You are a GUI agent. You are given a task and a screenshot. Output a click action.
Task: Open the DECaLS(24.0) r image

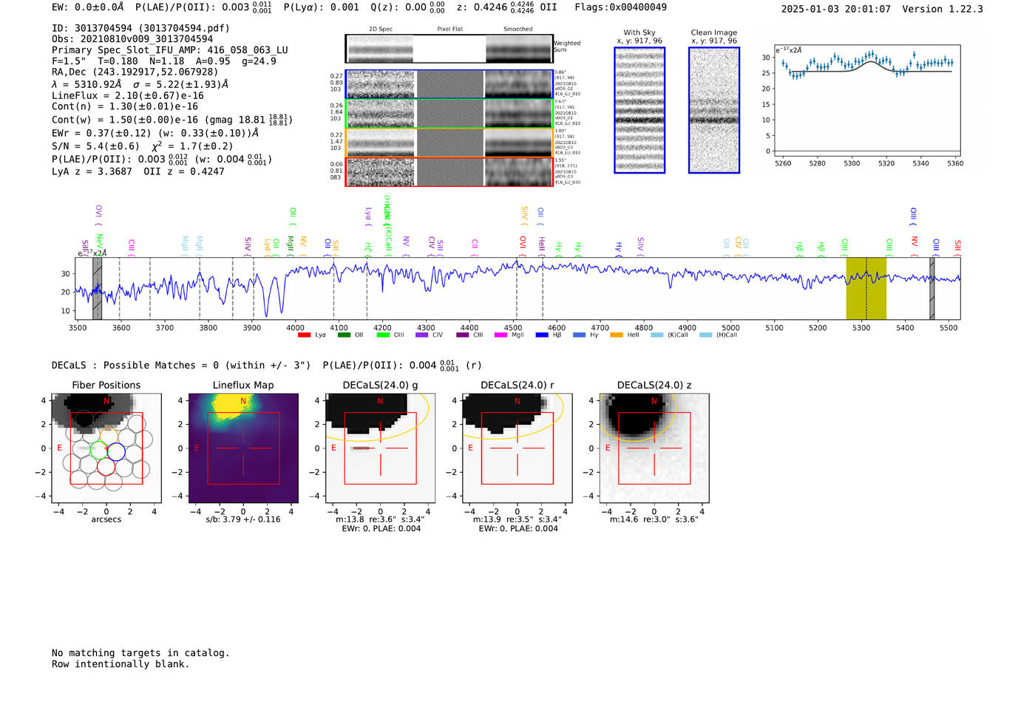click(x=517, y=448)
